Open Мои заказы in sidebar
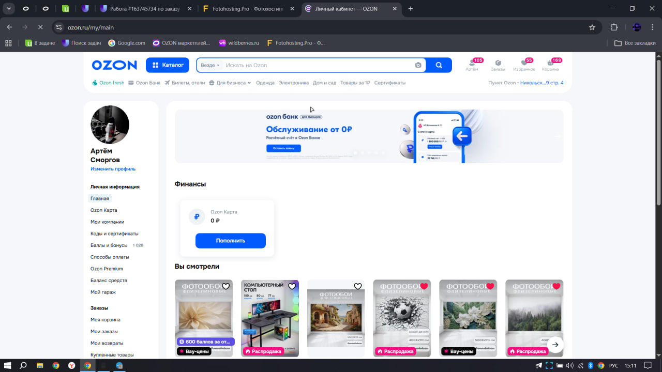Viewport: 662px width, 372px height. [104, 332]
